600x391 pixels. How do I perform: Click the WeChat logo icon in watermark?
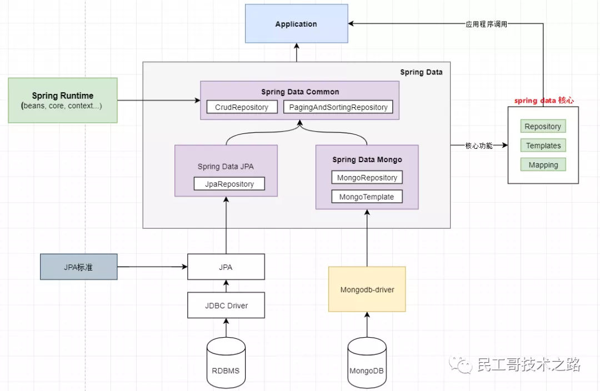click(x=461, y=364)
